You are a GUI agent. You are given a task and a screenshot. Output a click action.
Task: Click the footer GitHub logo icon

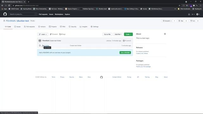pyautogui.click(x=101, y=77)
